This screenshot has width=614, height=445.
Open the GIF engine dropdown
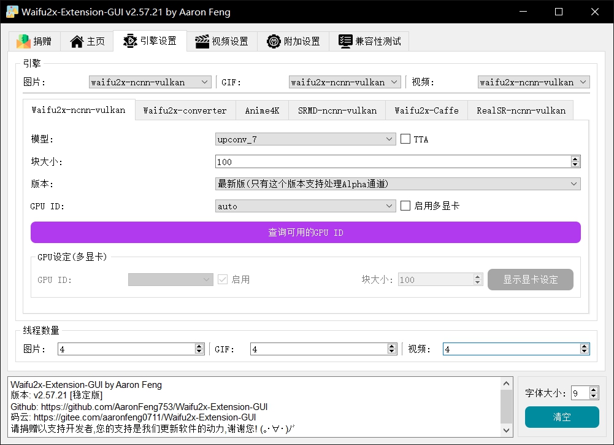[345, 82]
